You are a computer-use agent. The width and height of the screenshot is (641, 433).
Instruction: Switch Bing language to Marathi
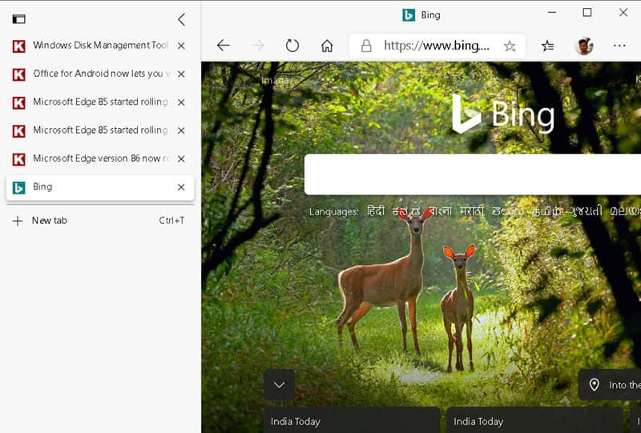coord(472,210)
